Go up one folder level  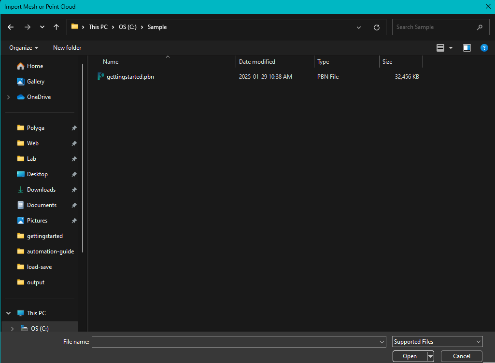pyautogui.click(x=56, y=27)
